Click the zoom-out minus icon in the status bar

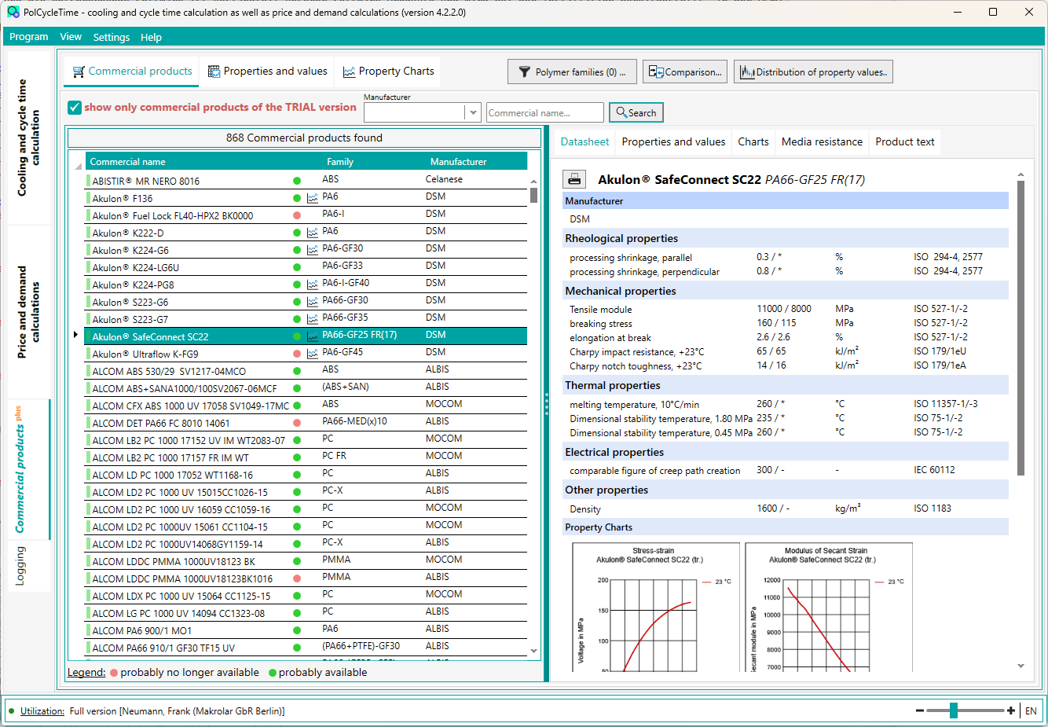[920, 710]
